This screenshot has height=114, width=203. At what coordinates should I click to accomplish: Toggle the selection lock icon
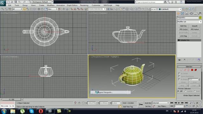(x=79, y=103)
